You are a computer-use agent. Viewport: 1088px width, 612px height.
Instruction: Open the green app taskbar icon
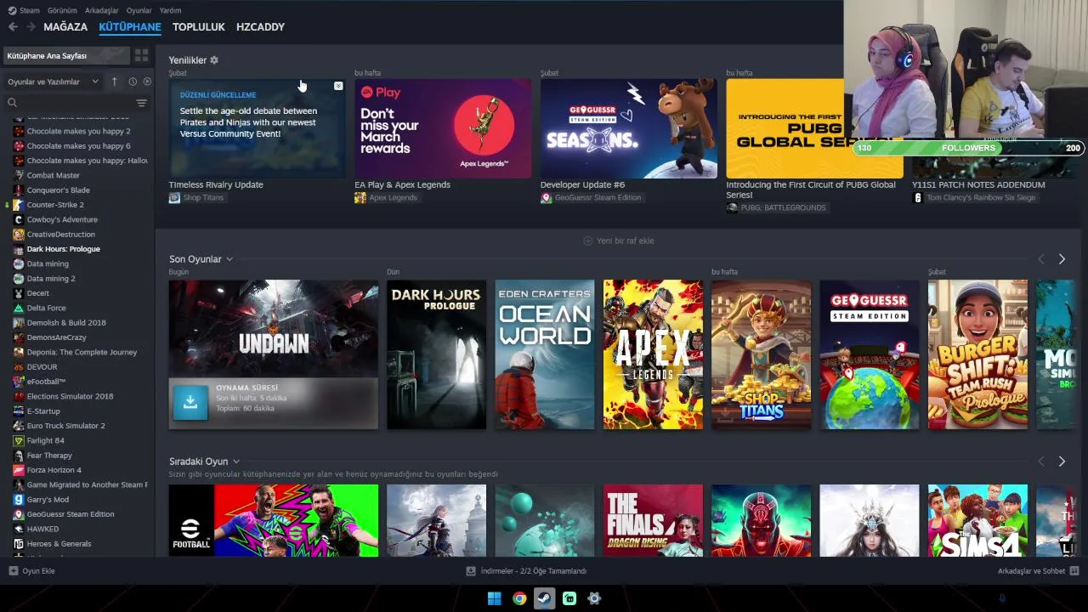coord(569,598)
